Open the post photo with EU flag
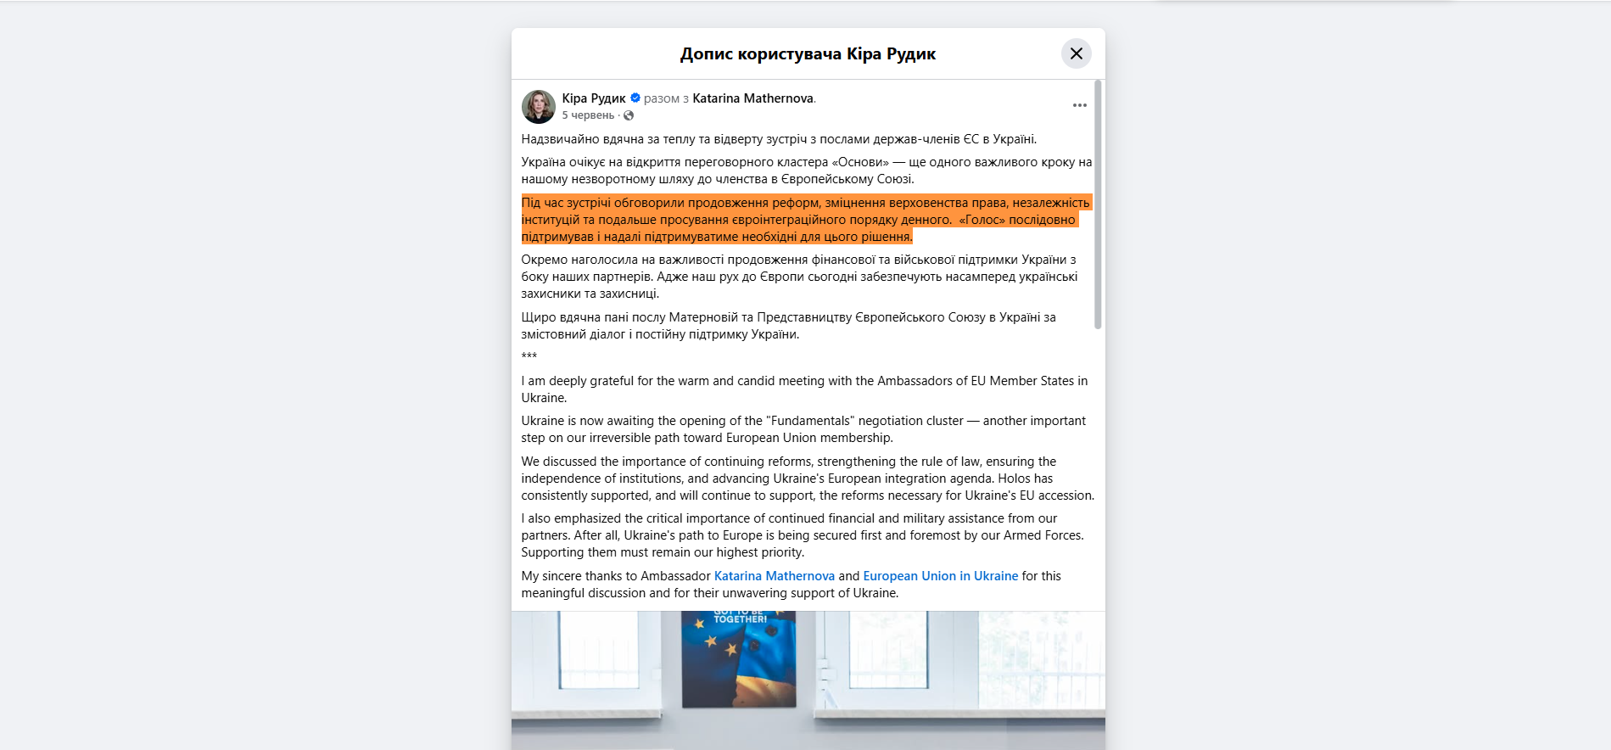The width and height of the screenshot is (1611, 750). [x=808, y=680]
